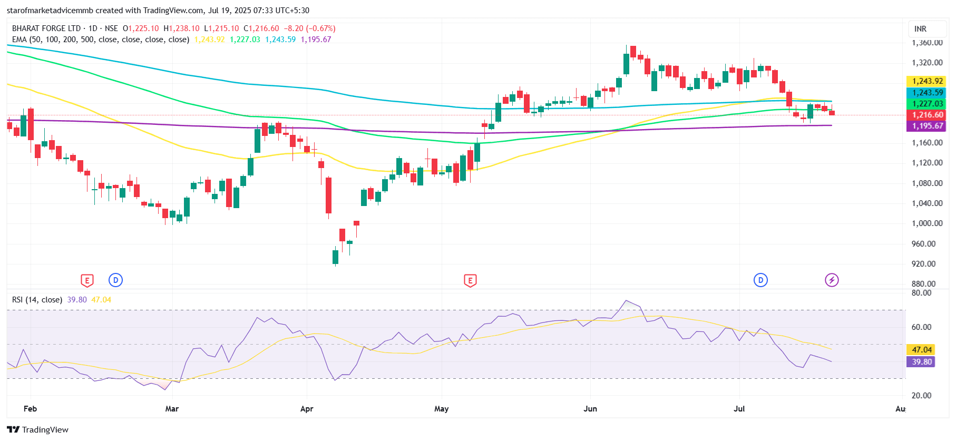Viewport: 956px width, 441px height.
Task: Click the 1,000.00 price axis label
Action: 927,223
